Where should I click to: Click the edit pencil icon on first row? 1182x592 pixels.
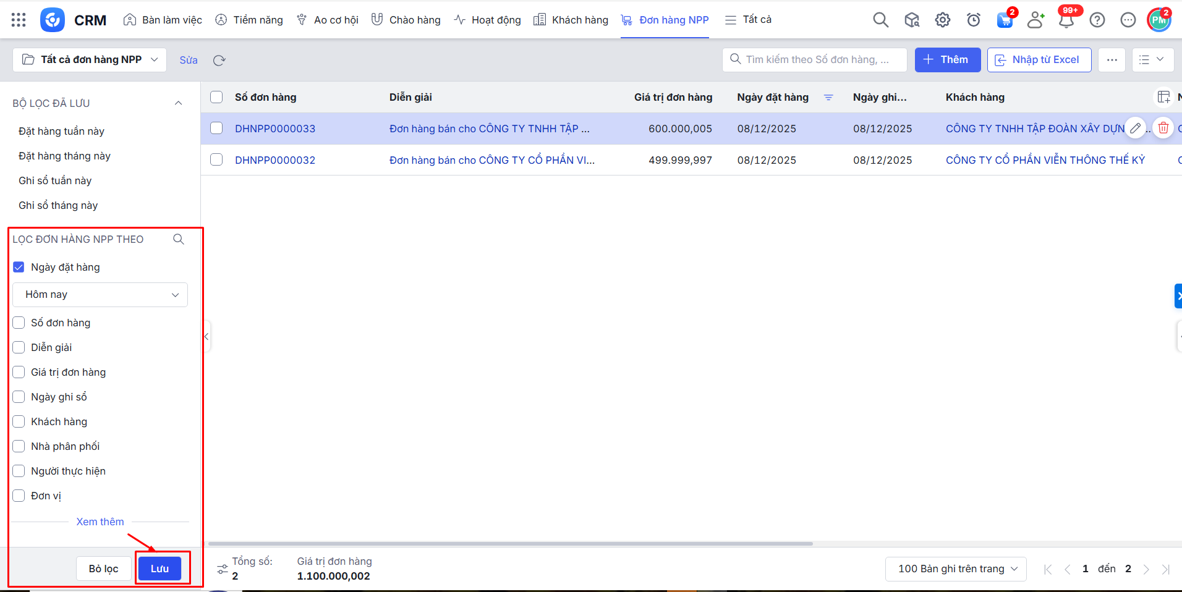point(1135,128)
